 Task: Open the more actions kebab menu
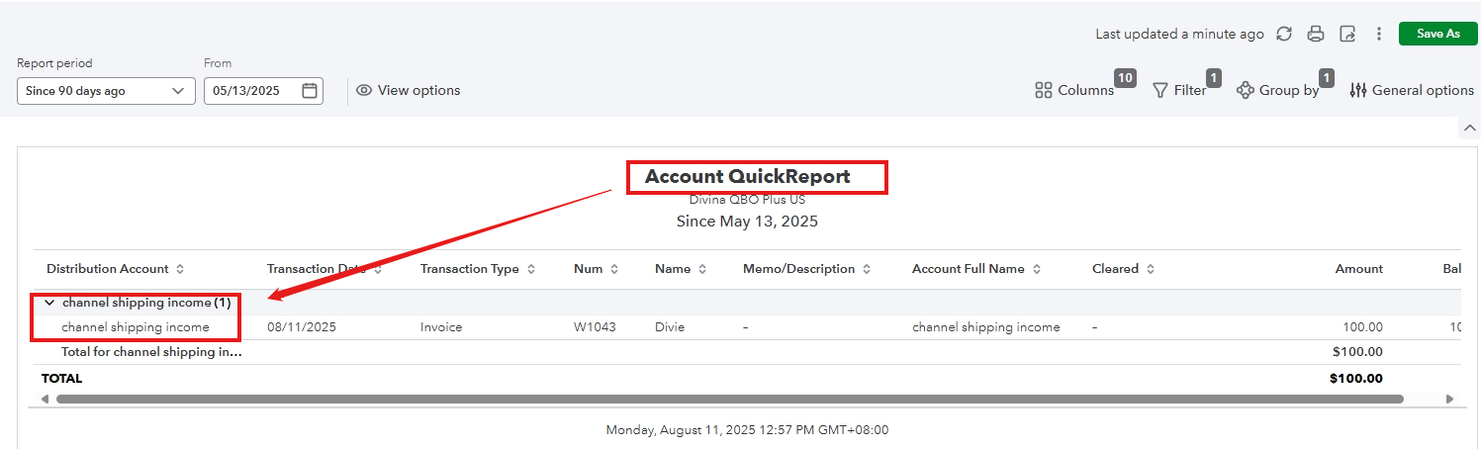(1379, 34)
